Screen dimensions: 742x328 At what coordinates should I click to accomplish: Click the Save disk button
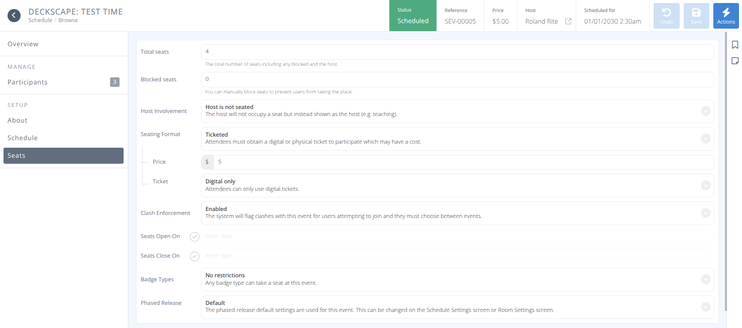pyautogui.click(x=696, y=16)
